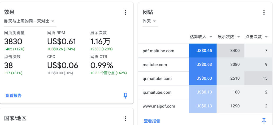This screenshot has width=273, height=125.
Task: Click the 7 clicks cell for pdf.maitube.com
Action: pyautogui.click(x=259, y=51)
